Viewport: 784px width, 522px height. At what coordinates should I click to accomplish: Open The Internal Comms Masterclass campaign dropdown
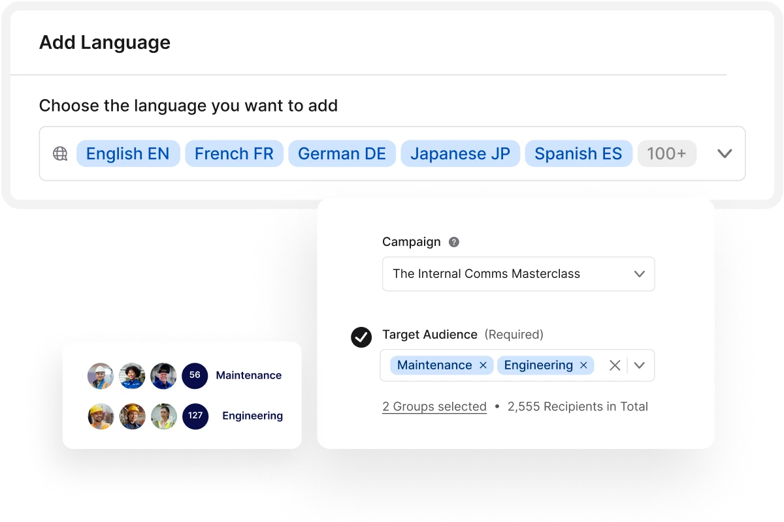pyautogui.click(x=639, y=274)
